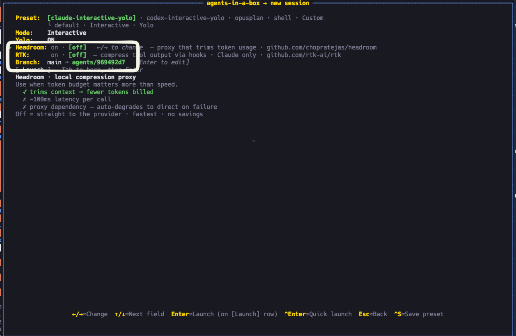Edit the agents/969492d7 branch name
Viewport: 516px width, 336px height.
coord(99,62)
